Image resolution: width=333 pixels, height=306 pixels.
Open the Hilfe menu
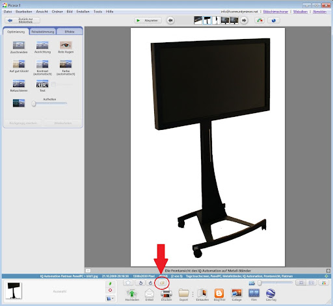109,12
